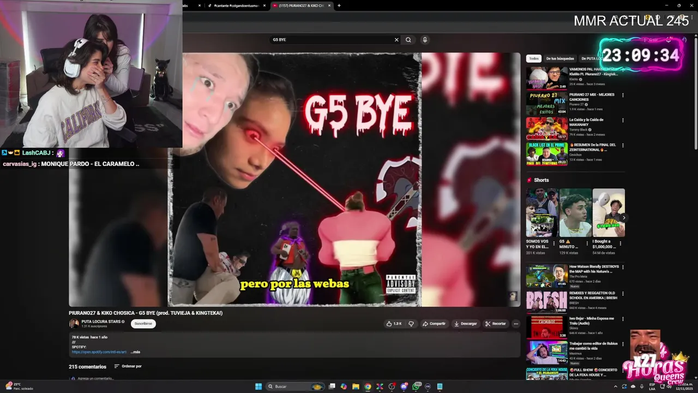Open options for Watson DESTROYS video
Image resolution: width=698 pixels, height=393 pixels.
click(623, 267)
